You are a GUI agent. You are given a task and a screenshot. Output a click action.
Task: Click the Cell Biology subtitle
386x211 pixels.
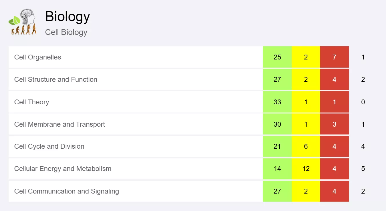66,32
